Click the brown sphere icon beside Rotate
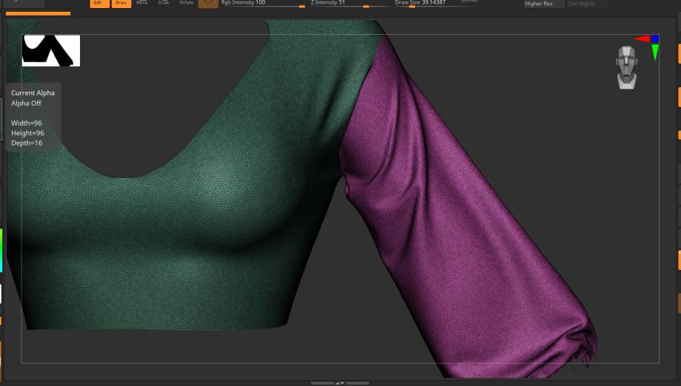Viewport: 681px width, 386px height. [x=208, y=3]
